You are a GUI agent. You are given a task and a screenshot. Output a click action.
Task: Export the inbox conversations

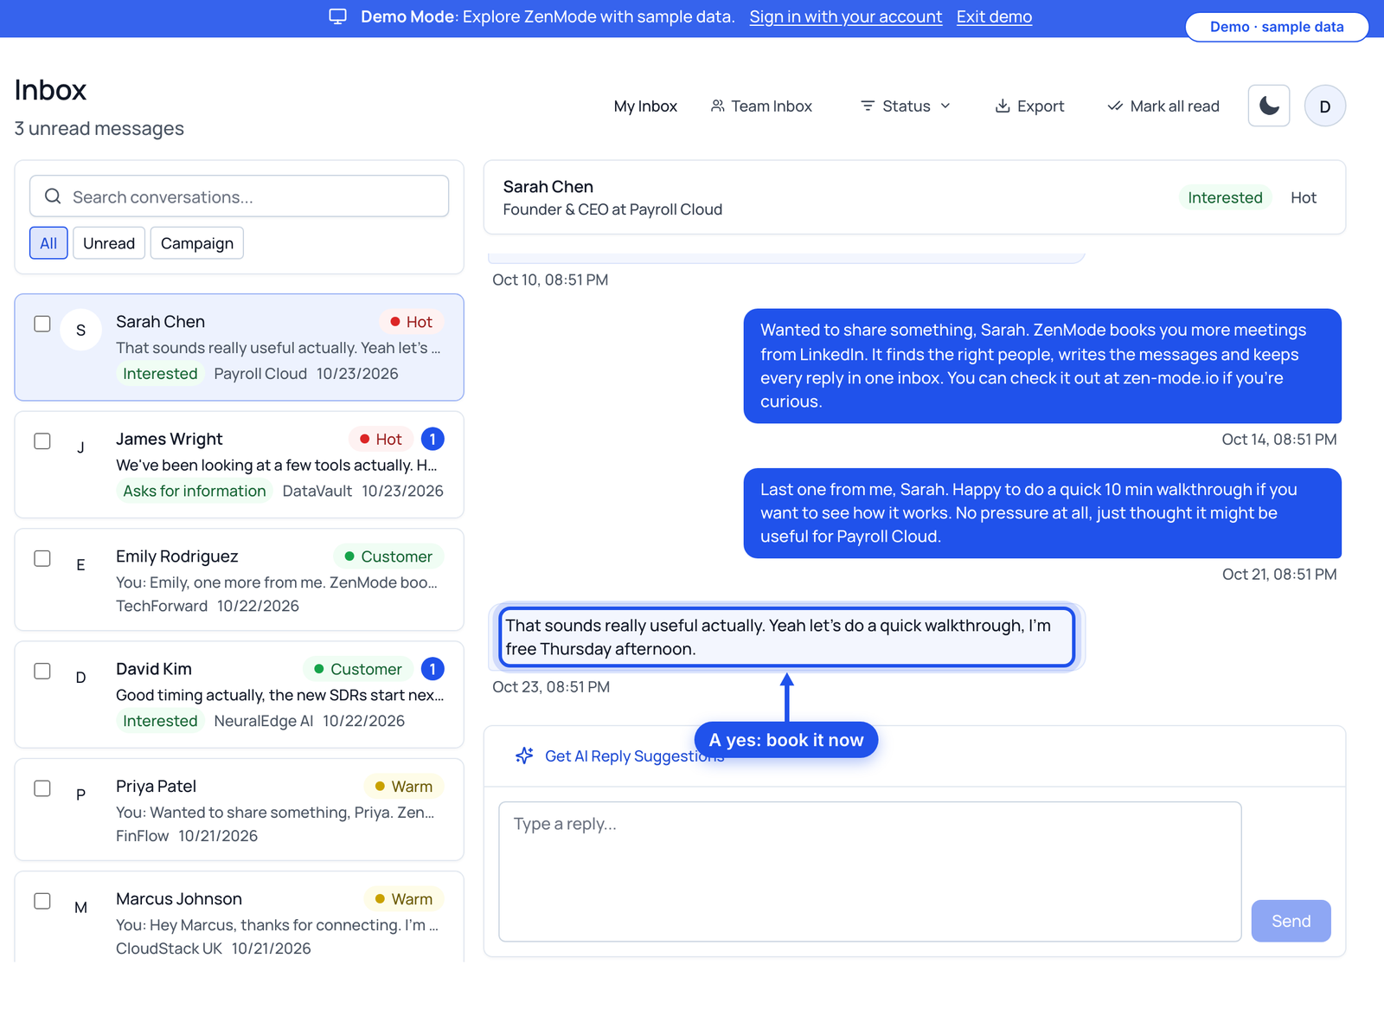pyautogui.click(x=1029, y=106)
